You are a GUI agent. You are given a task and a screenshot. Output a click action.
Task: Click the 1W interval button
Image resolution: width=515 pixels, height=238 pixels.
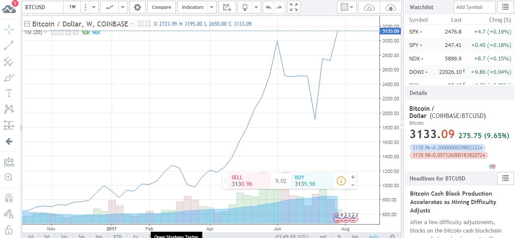click(x=72, y=7)
